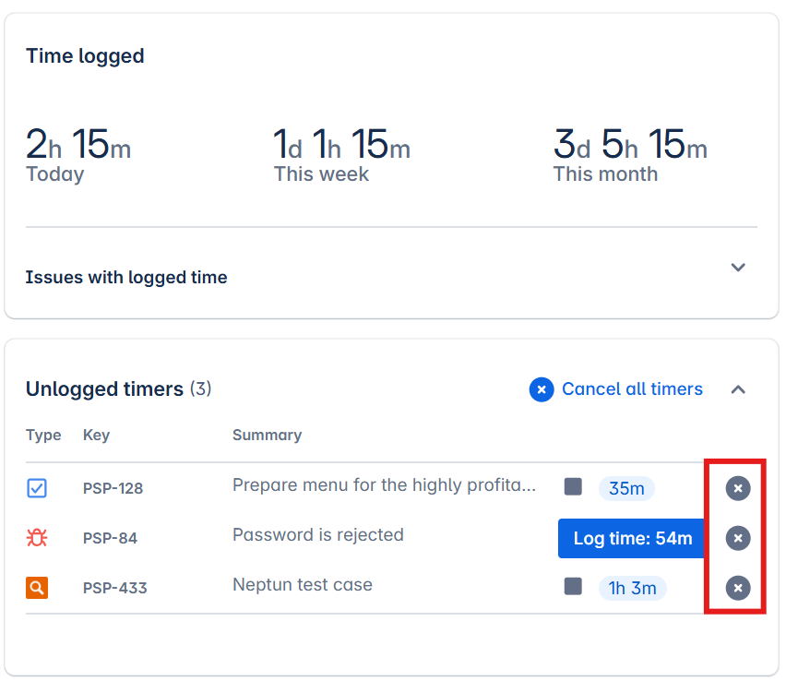Click the Cancel all timers link
Image resolution: width=786 pixels, height=681 pixels.
pos(632,389)
